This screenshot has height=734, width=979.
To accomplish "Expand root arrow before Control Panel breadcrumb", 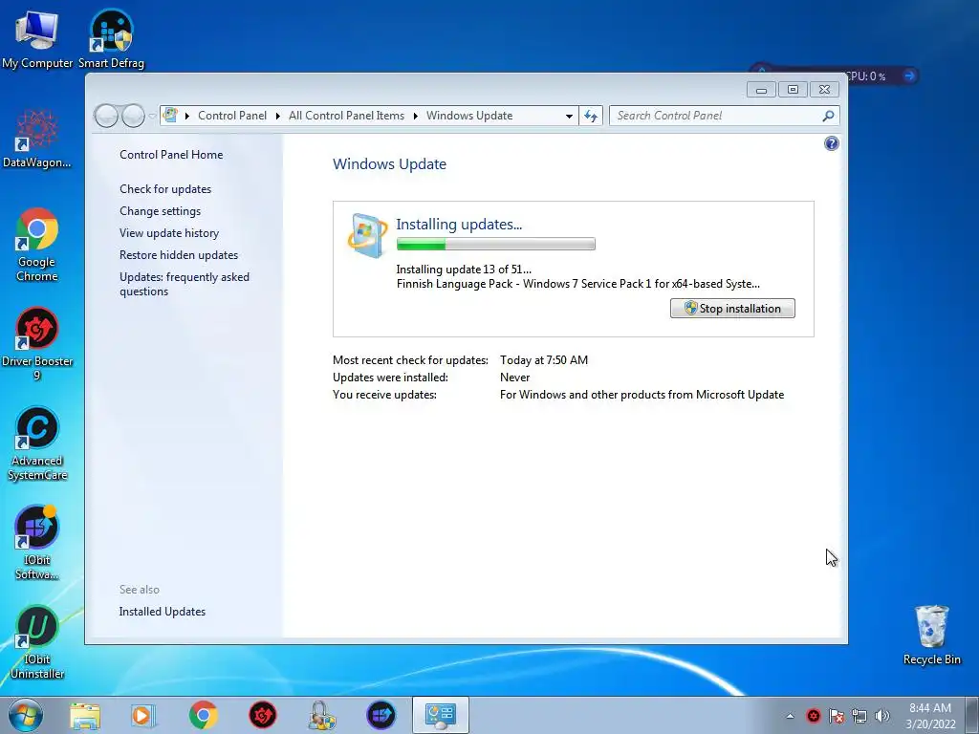I will pos(186,116).
